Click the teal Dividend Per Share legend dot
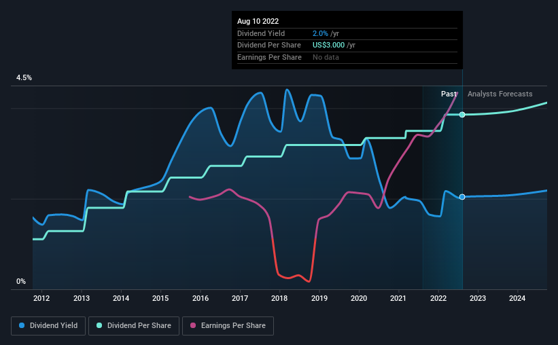558x345 pixels. pos(99,325)
